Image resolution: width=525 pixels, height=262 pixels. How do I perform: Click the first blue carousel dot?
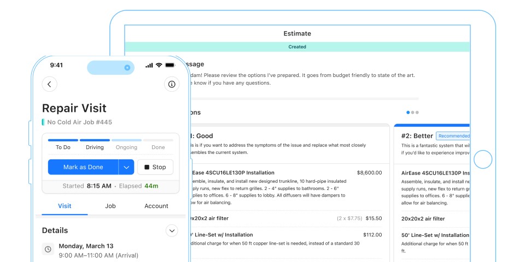pos(408,112)
